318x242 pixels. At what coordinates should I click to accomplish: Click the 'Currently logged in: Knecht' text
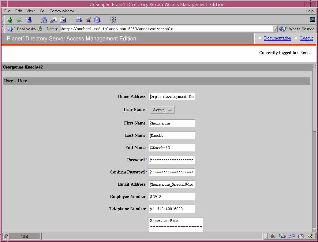point(286,53)
